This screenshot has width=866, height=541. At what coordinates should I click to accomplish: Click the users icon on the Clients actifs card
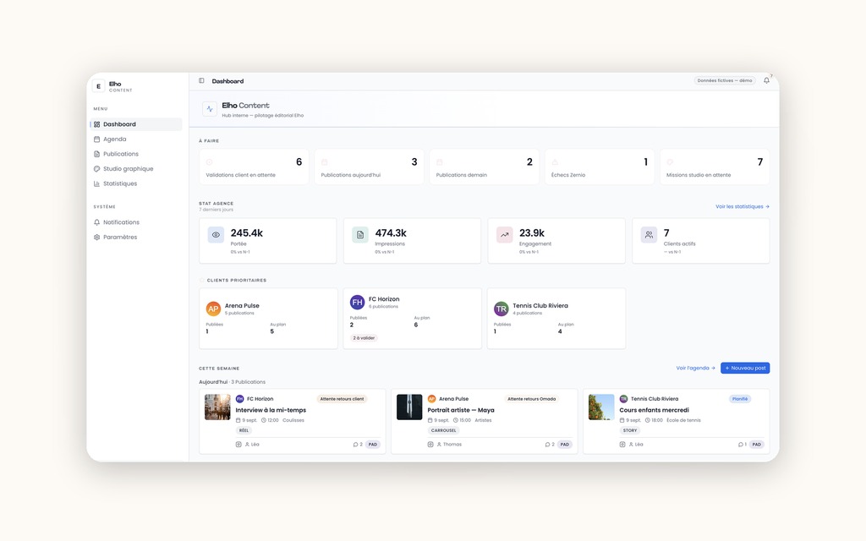click(x=649, y=235)
